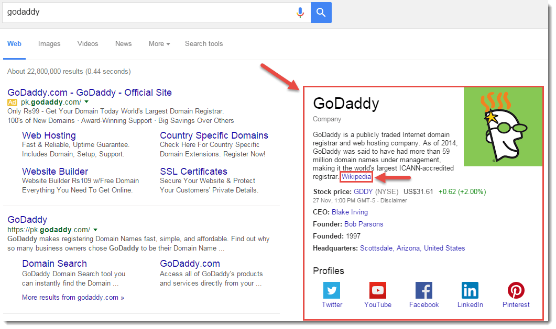556x329 pixels.
Task: Click the US$31.61 stock price value
Action: [418, 191]
